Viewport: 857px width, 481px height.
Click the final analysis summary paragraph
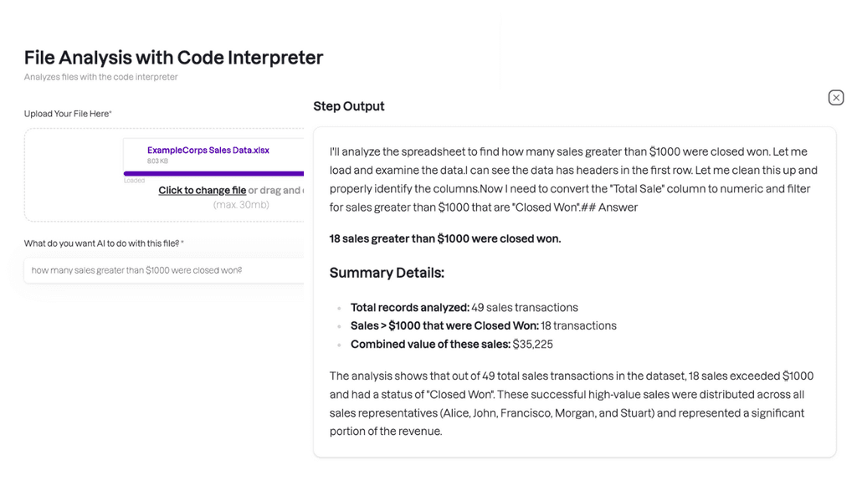coord(572,403)
